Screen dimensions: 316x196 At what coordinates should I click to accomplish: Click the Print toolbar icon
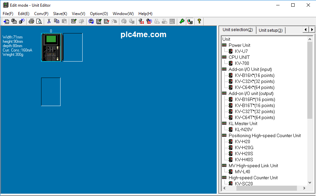coord(31,21)
